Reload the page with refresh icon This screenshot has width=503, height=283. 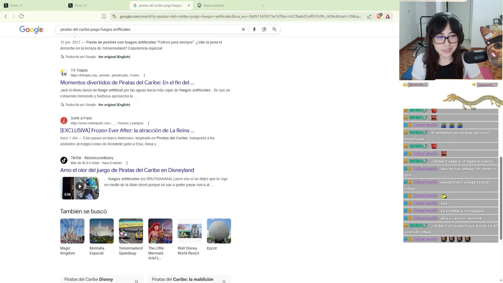pyautogui.click(x=22, y=16)
